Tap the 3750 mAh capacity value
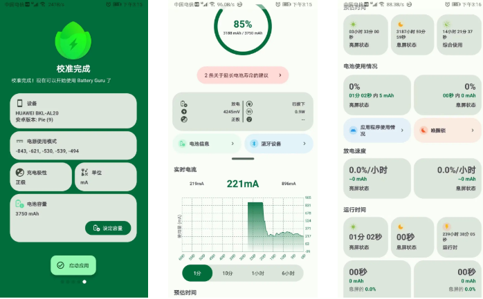The width and height of the screenshot is (483, 299). tap(27, 213)
